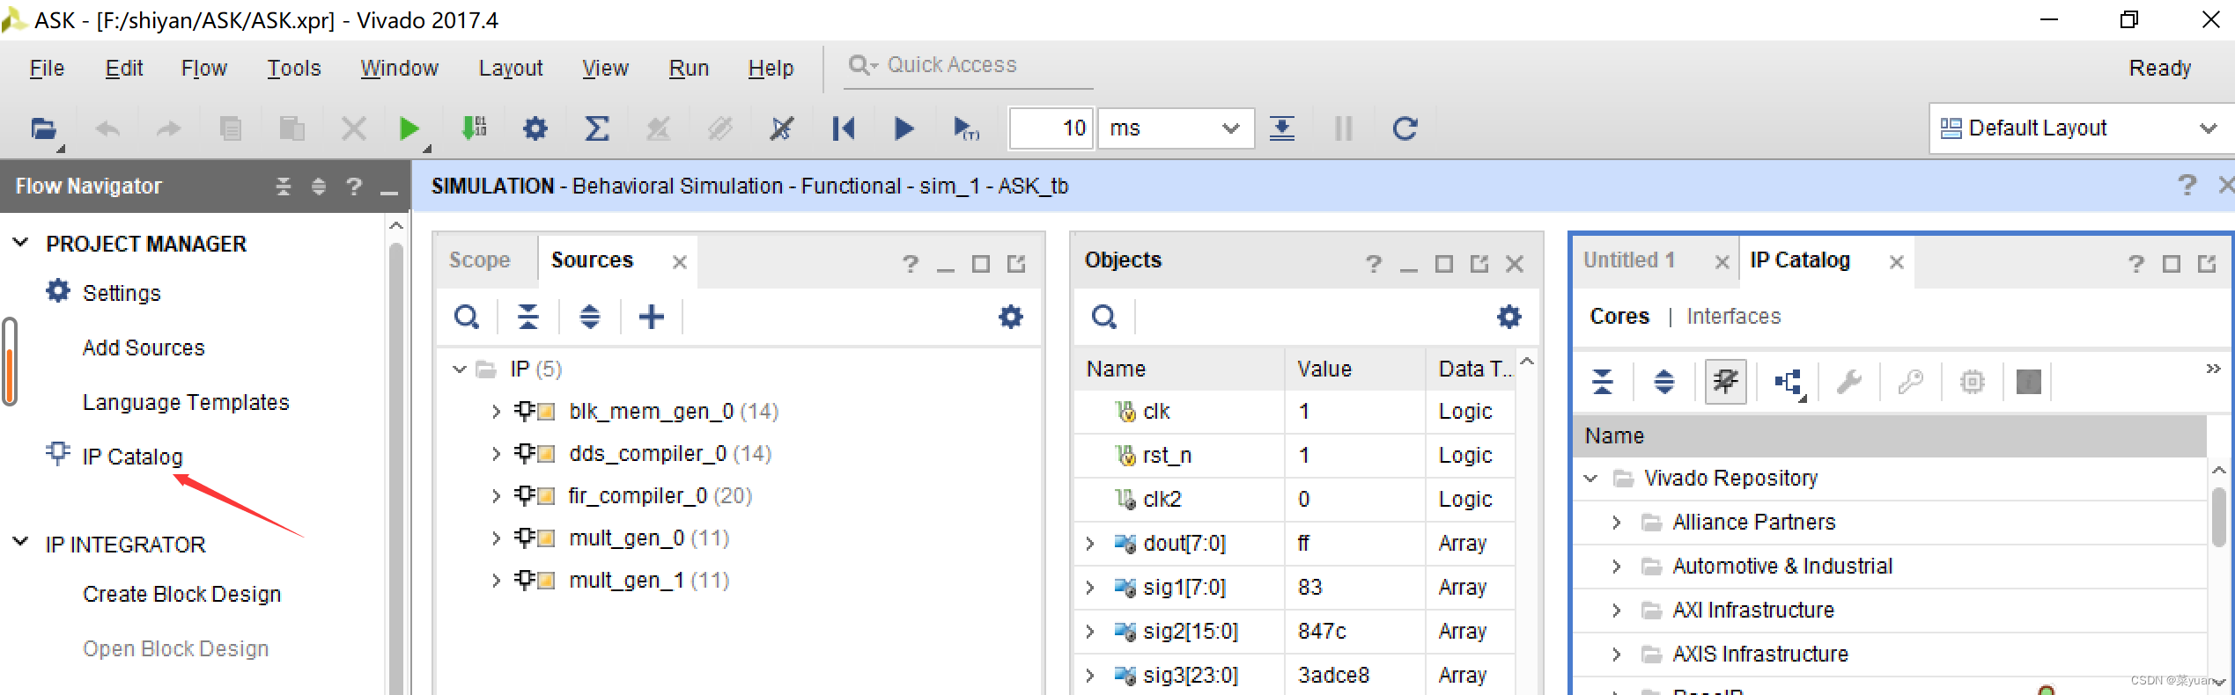Expand the dout[7:0] signal in Objects

click(1090, 544)
